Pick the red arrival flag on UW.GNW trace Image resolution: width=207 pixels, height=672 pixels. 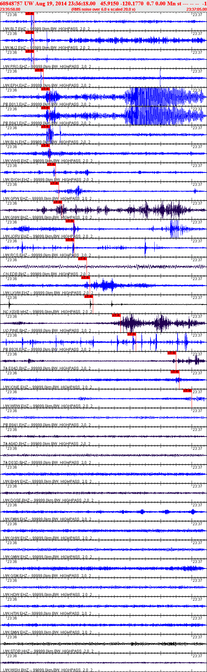pos(58,202)
